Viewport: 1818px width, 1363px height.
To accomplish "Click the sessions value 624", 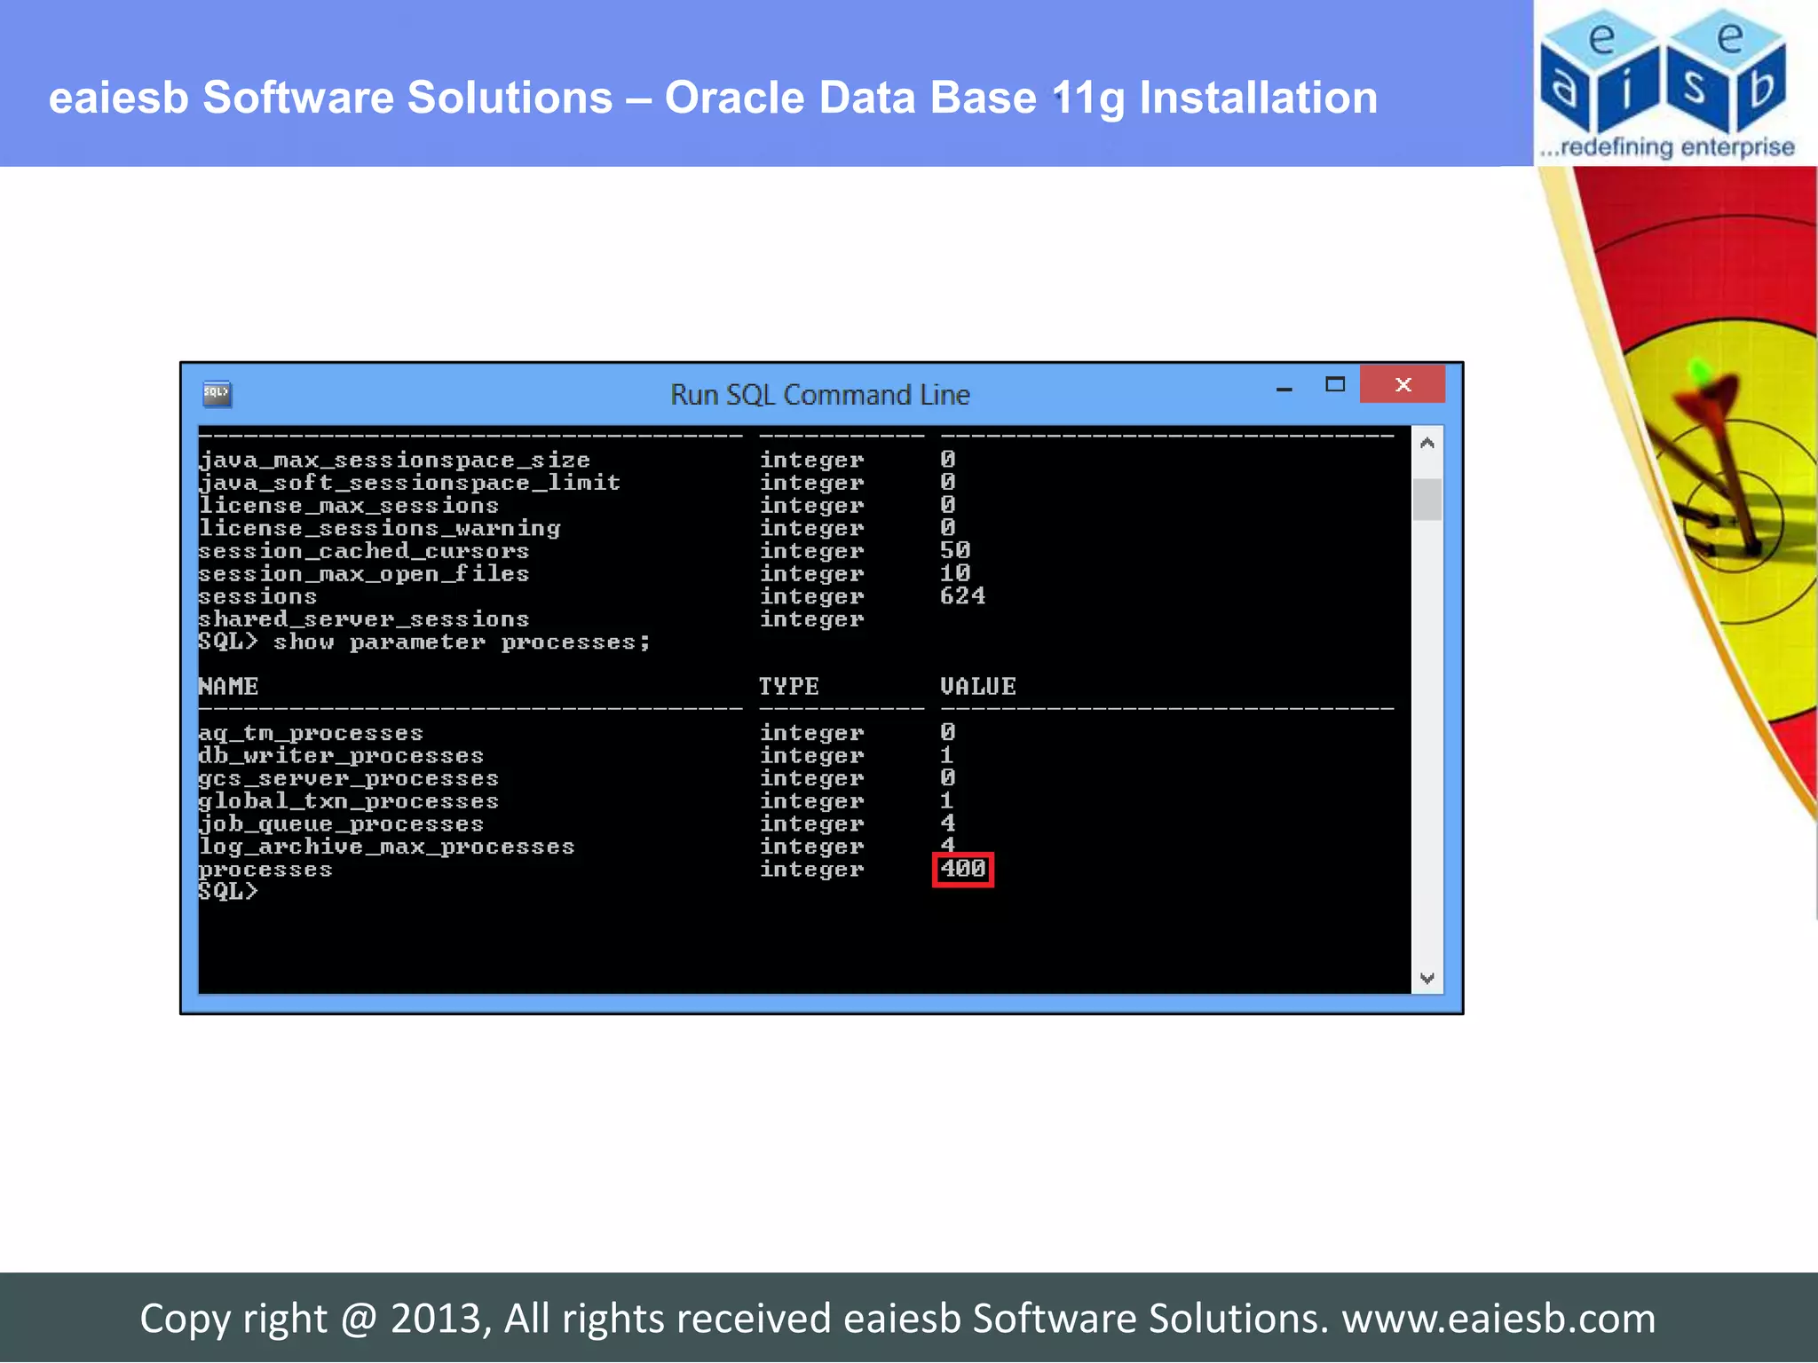I will [x=963, y=595].
